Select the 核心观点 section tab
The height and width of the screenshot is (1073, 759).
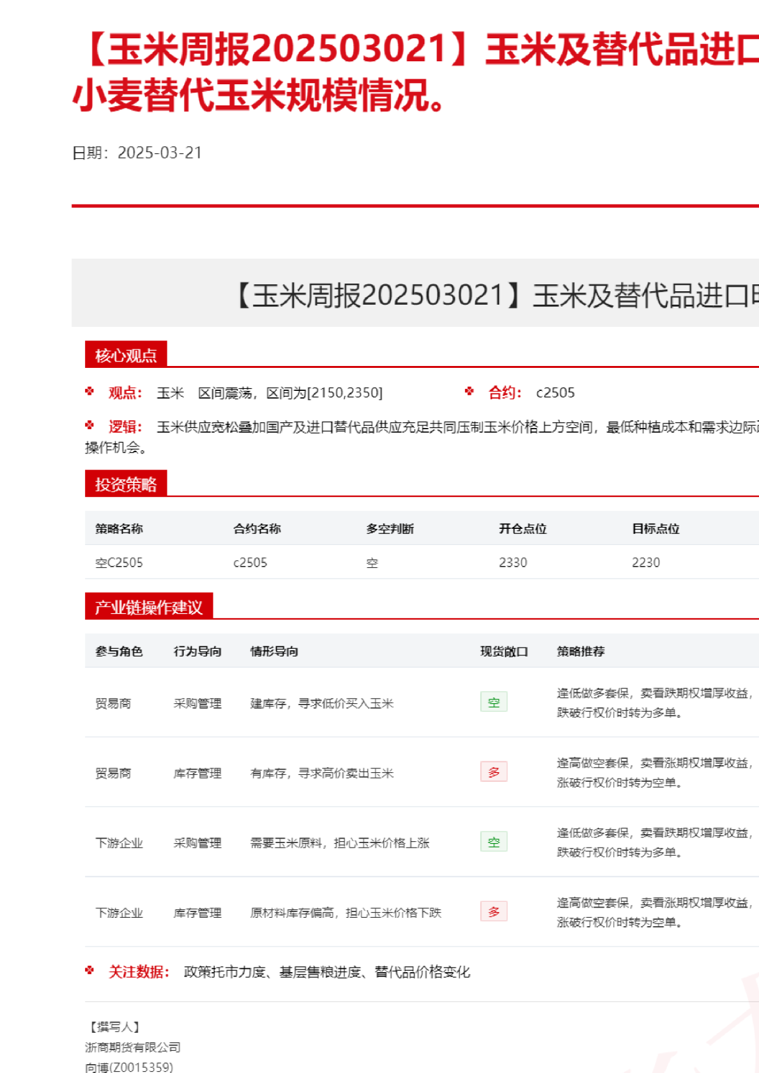click(126, 355)
